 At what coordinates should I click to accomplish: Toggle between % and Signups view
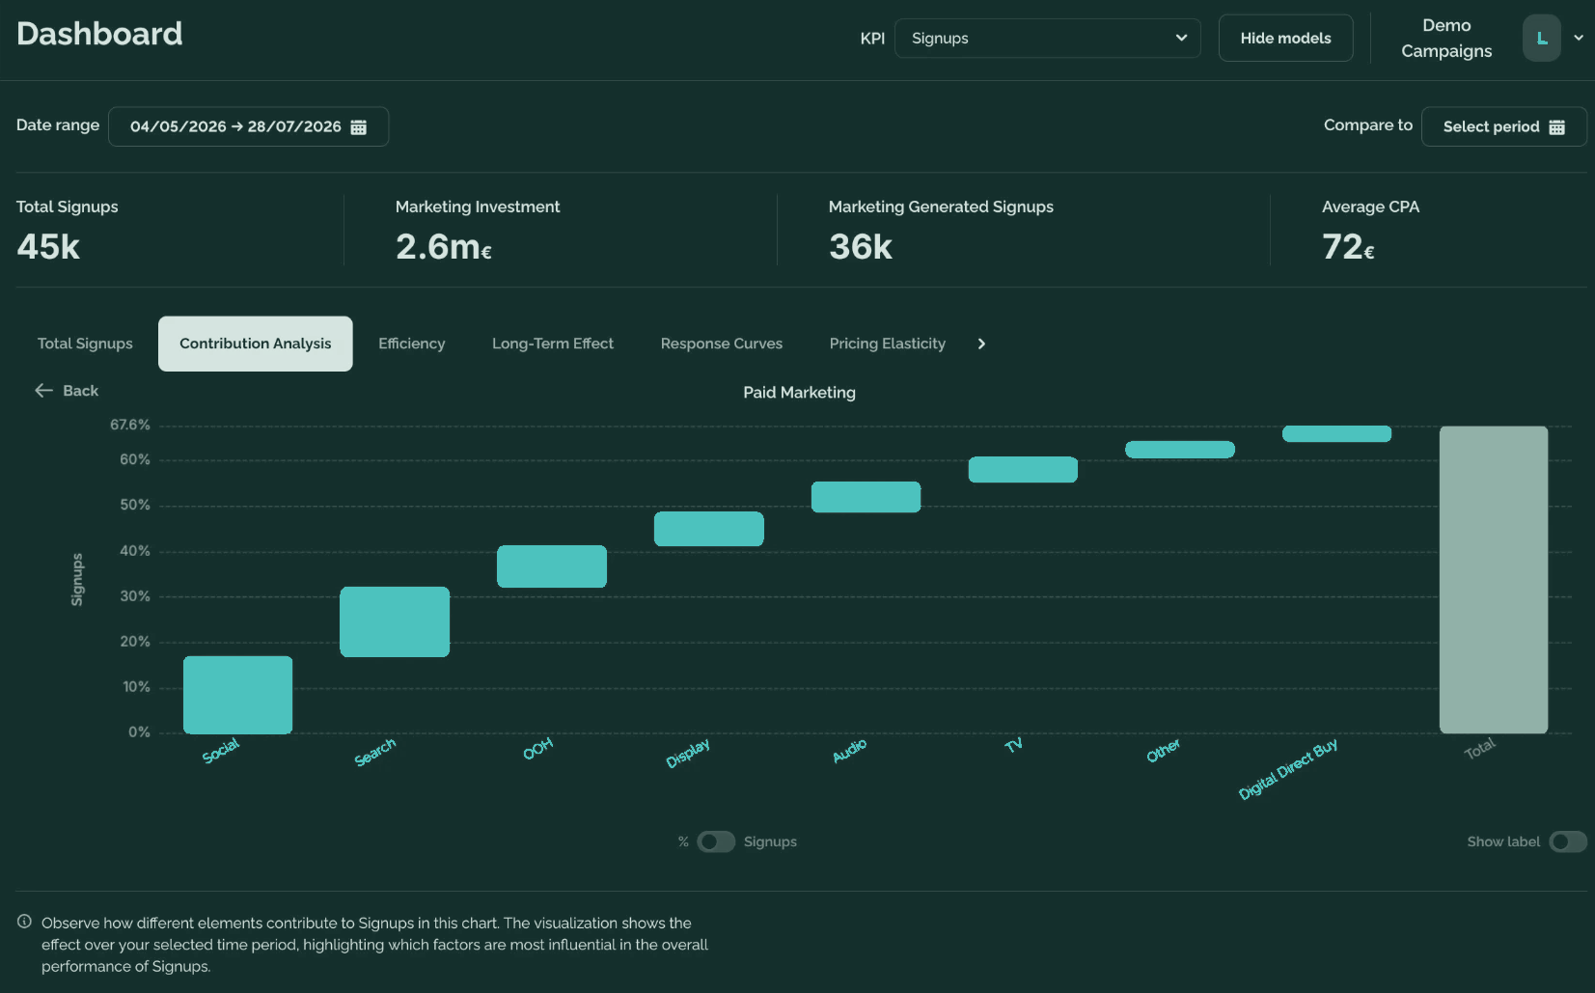(x=716, y=841)
